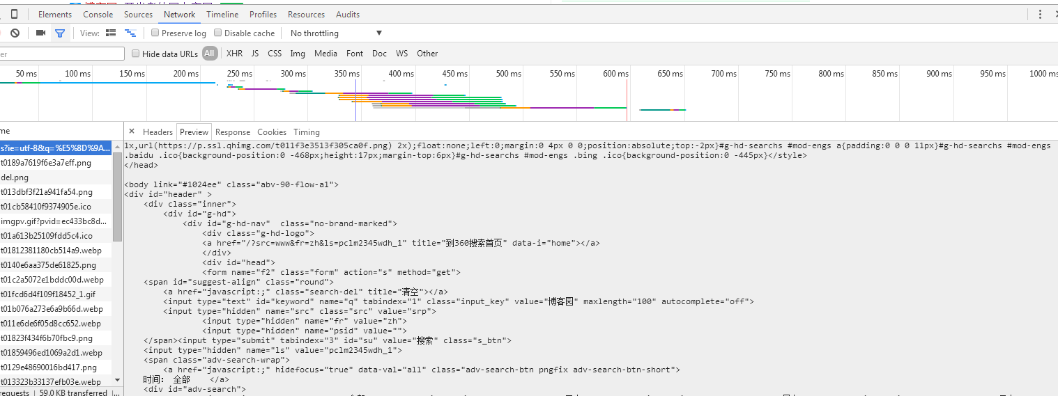Viewport: 1058px width, 396px height.
Task: Filter requests by JS
Action: click(x=255, y=54)
